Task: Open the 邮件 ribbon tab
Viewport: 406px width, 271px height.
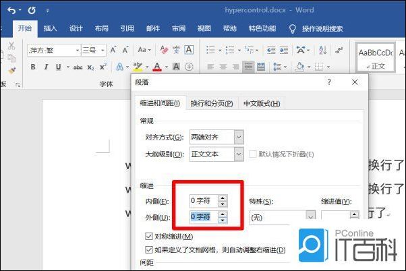Action: pos(153,28)
